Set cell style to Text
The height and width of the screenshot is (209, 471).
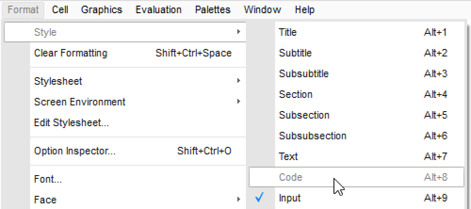[288, 156]
